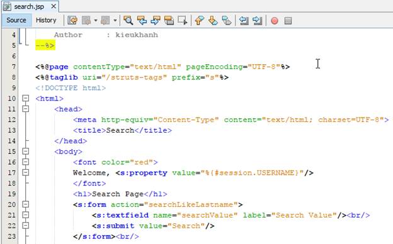Click the Search Page heading text
This screenshot has height=244, width=393.
tap(118, 194)
